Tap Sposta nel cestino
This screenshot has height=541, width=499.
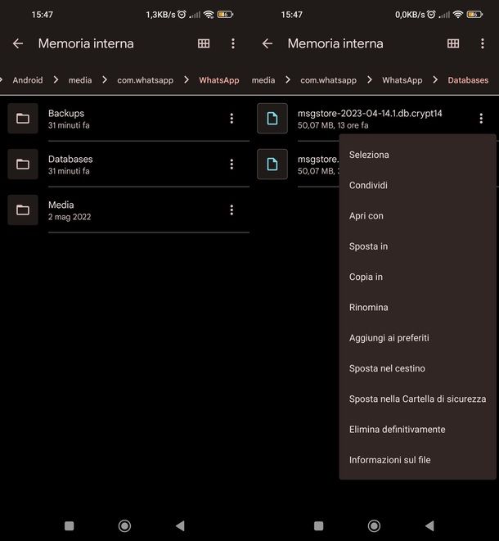click(x=387, y=369)
